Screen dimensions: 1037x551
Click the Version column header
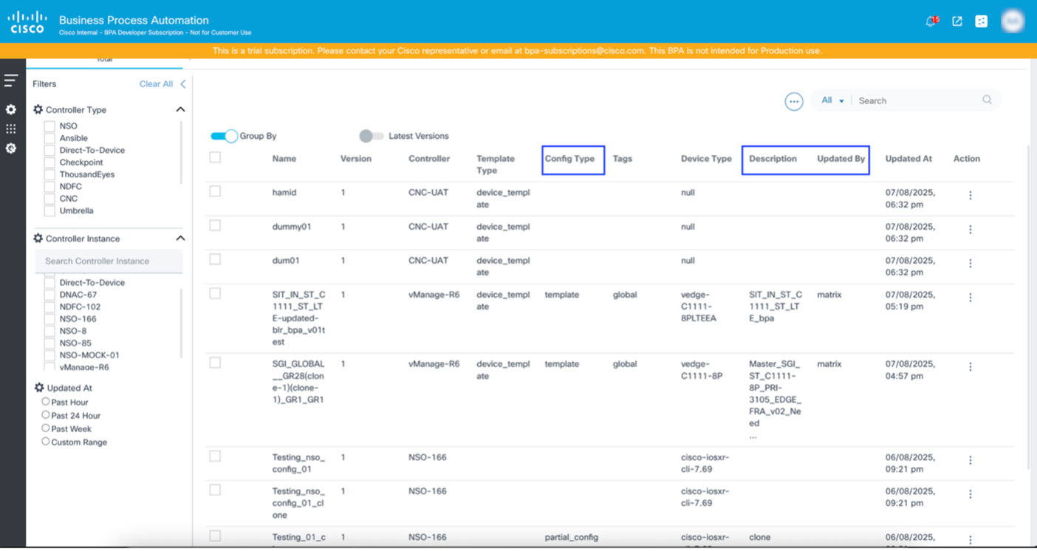click(x=356, y=159)
